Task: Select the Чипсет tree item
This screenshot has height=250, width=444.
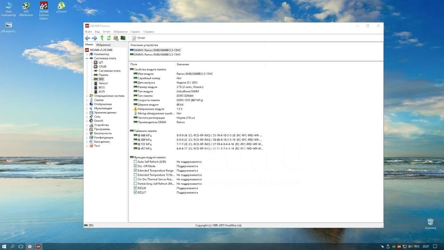Action: (x=103, y=83)
